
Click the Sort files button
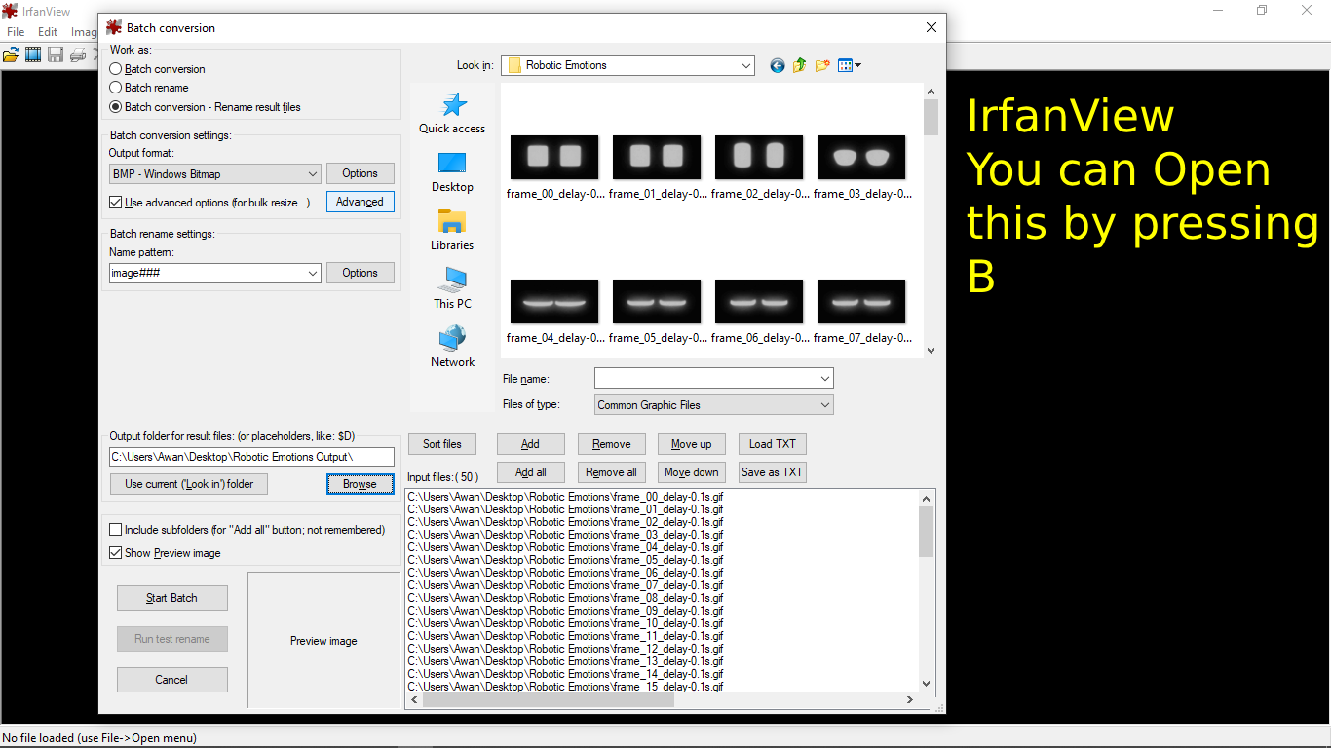point(442,444)
